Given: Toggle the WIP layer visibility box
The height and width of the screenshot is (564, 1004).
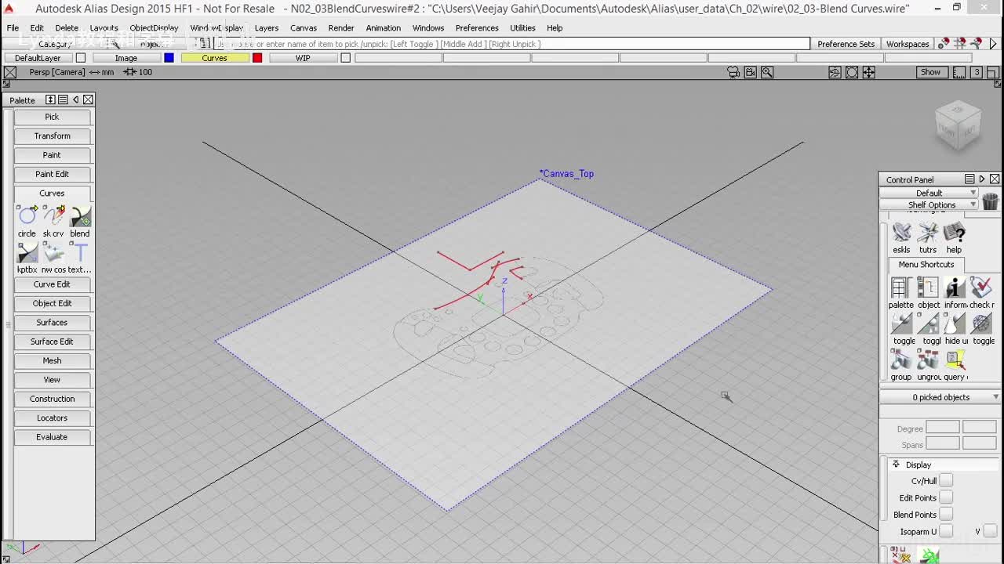Looking at the screenshot, I should click(x=345, y=58).
